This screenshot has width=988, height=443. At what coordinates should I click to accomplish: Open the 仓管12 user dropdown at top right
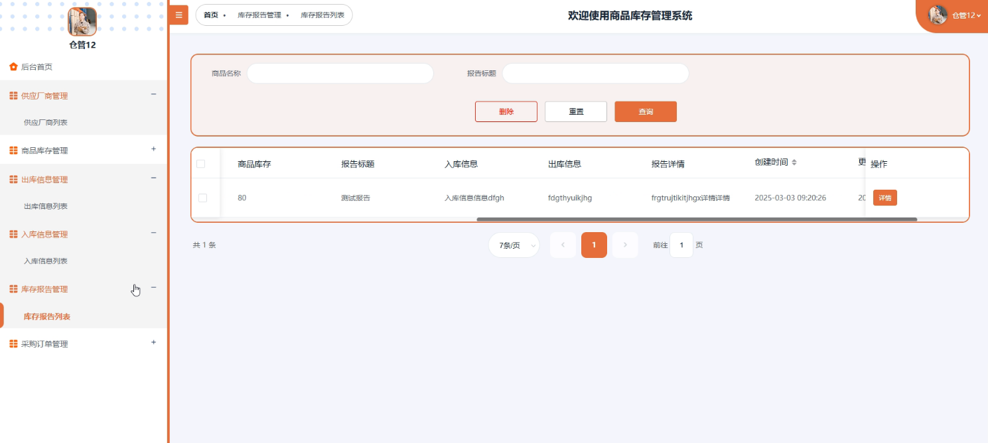click(x=966, y=15)
